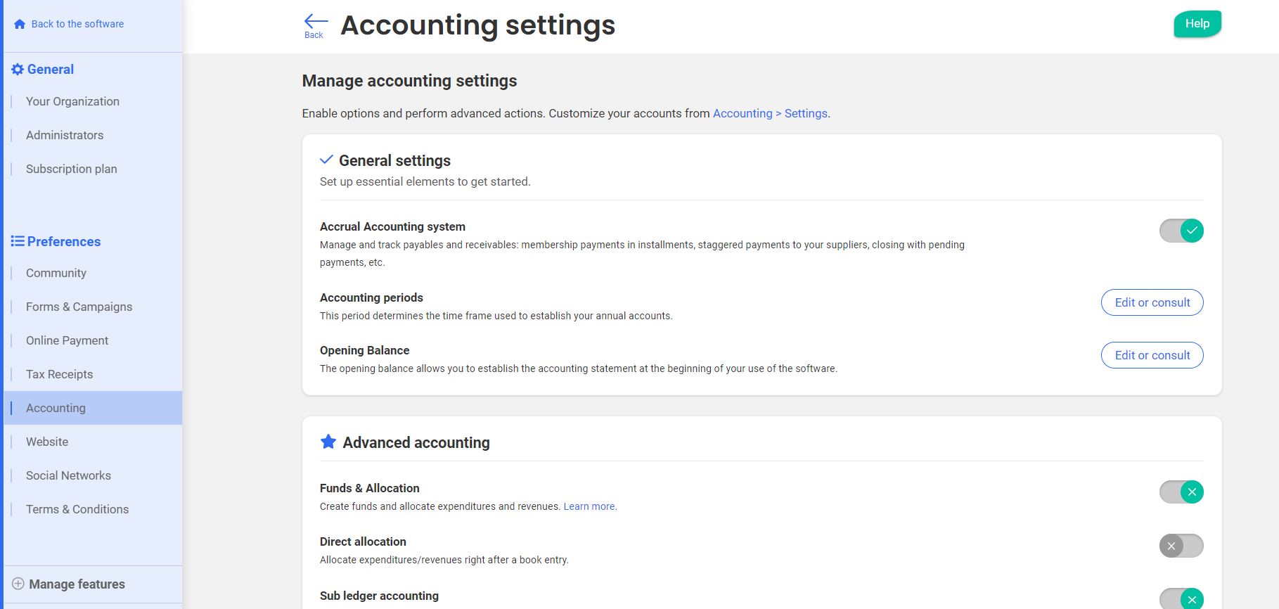The height and width of the screenshot is (609, 1279).
Task: Click the home icon beside Back to the software
Action: point(20,24)
